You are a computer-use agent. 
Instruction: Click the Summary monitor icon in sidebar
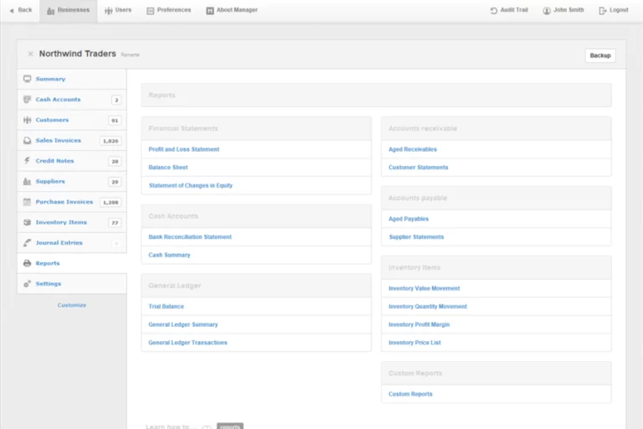27,79
